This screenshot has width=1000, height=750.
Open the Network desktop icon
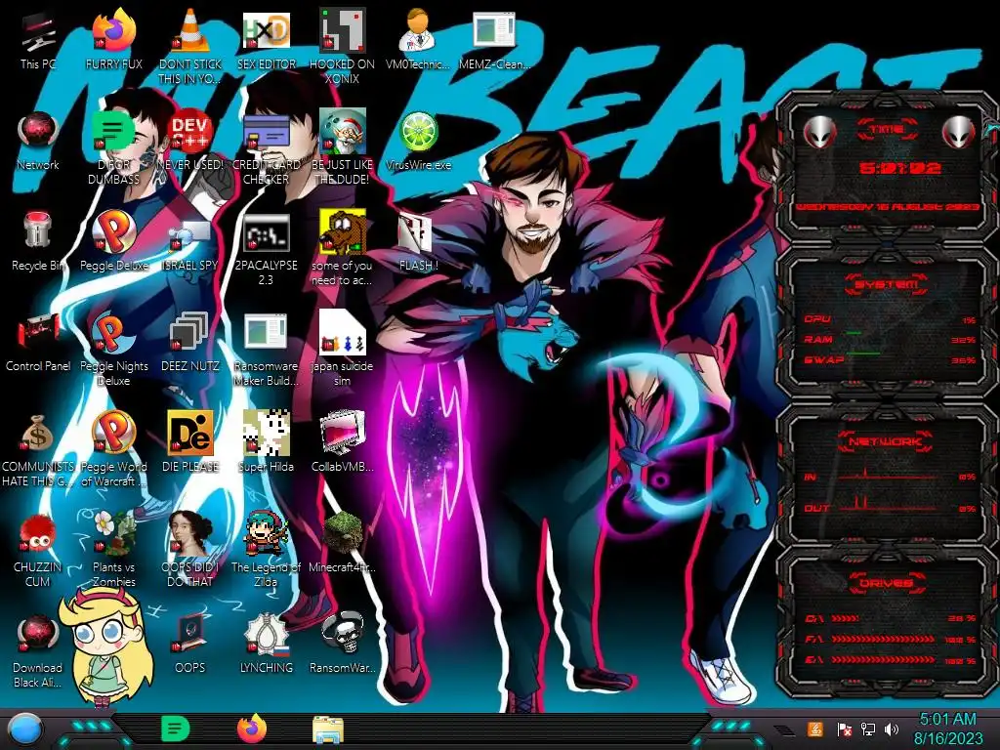(38, 141)
